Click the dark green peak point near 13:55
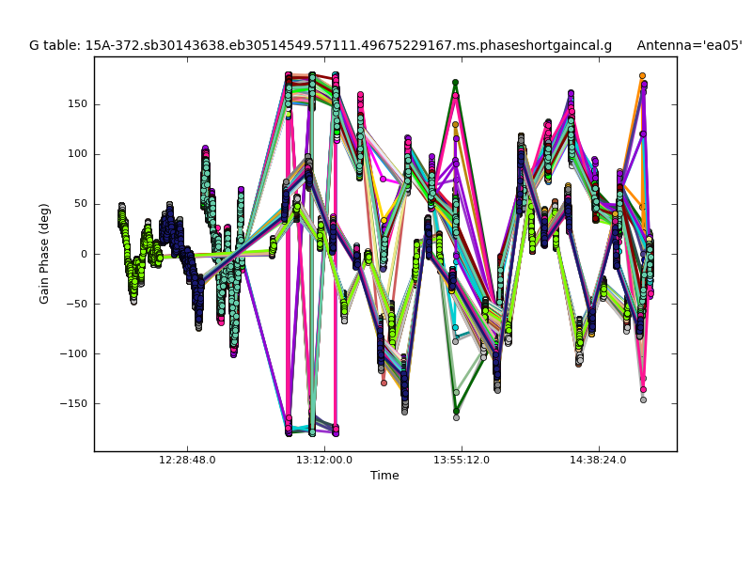This screenshot has height=564, width=752. tap(455, 83)
